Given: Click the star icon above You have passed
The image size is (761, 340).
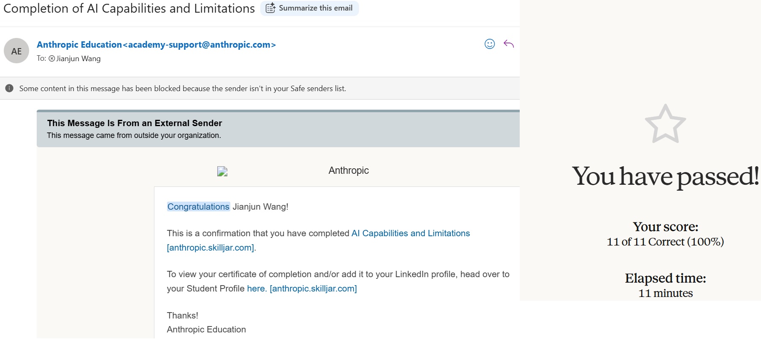Looking at the screenshot, I should click(x=665, y=124).
